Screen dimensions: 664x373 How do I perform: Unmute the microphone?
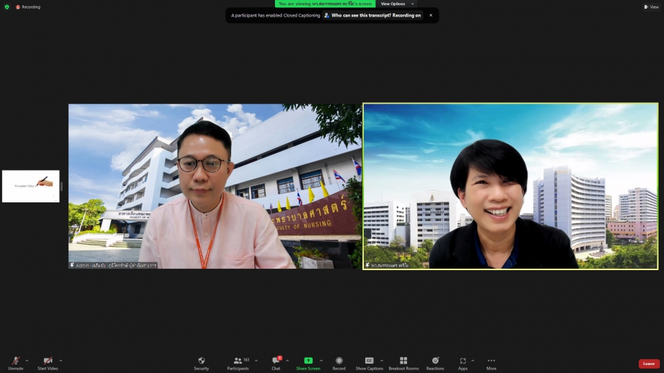pos(15,362)
